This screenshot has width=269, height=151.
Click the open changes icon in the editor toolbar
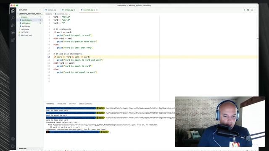coord(248,10)
